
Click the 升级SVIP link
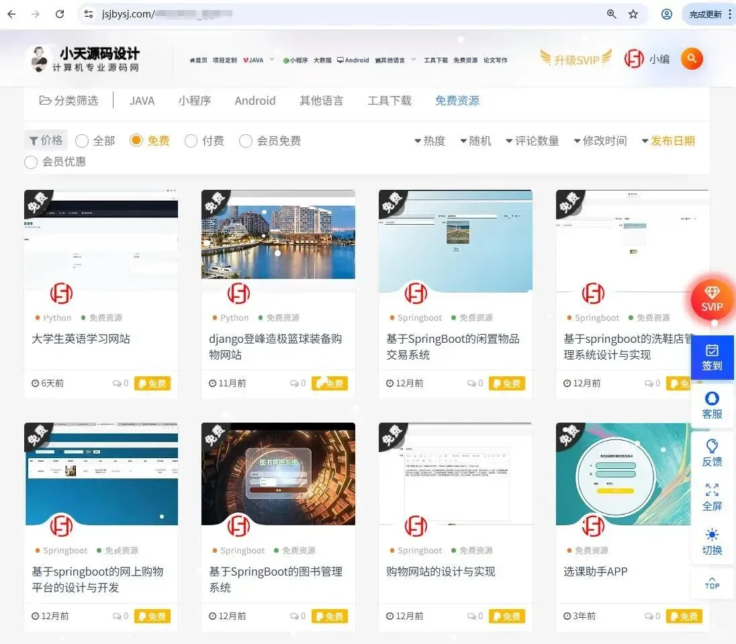coord(575,58)
